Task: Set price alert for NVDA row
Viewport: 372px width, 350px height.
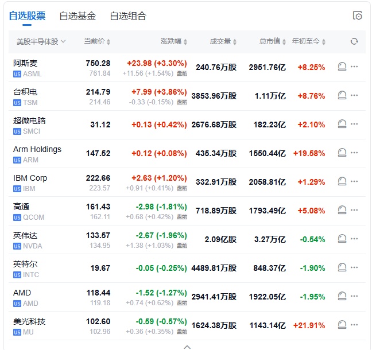Action: click(342, 239)
